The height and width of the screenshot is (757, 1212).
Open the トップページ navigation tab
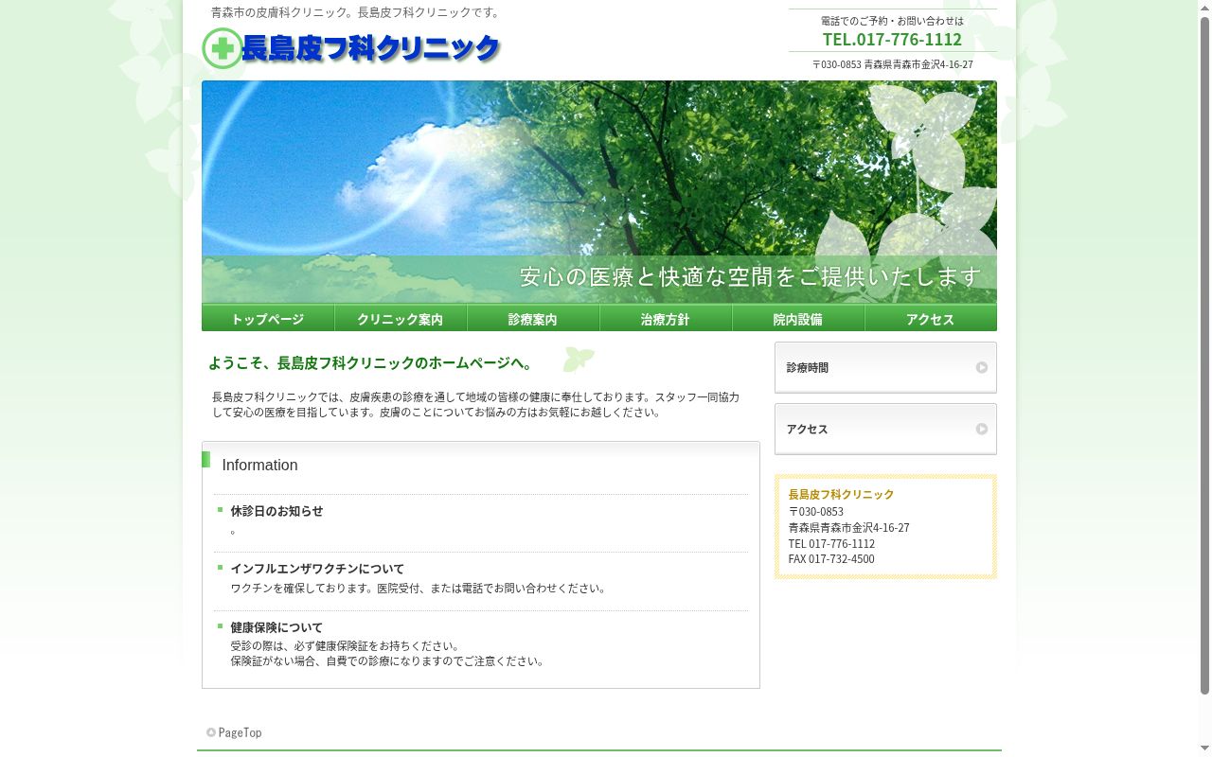268,318
